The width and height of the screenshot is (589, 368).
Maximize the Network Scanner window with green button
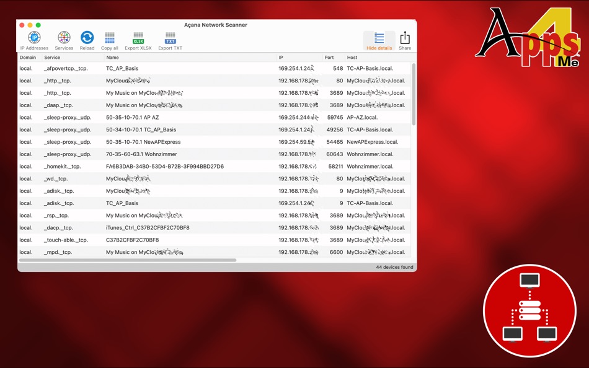[38, 25]
